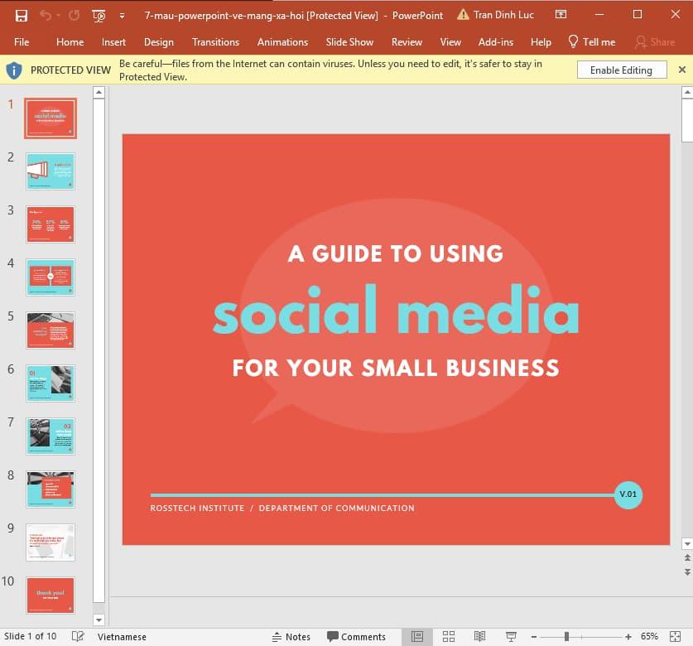Collapse the ribbon display options

(562, 14)
